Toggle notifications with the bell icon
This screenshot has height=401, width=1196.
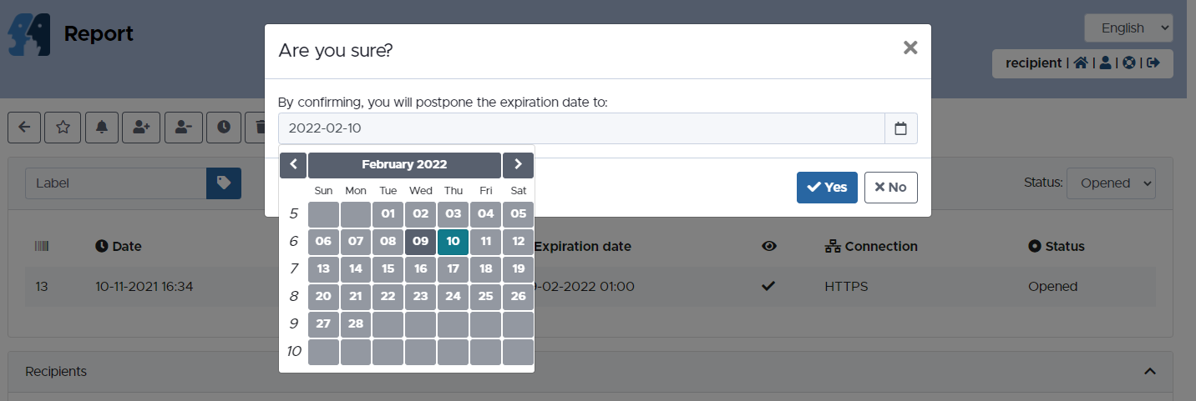click(x=102, y=127)
